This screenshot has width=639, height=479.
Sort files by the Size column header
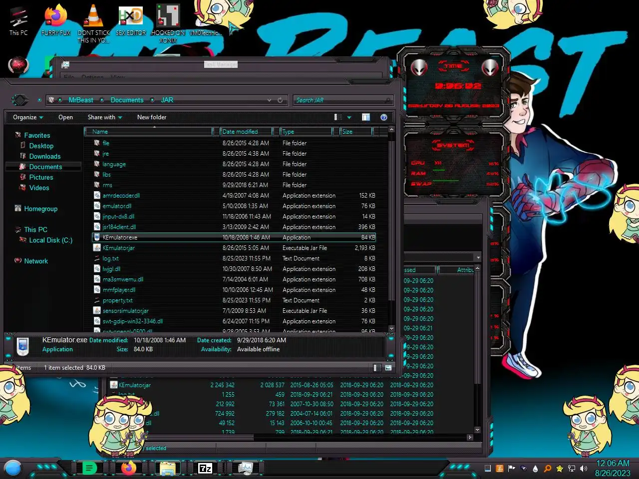point(356,132)
